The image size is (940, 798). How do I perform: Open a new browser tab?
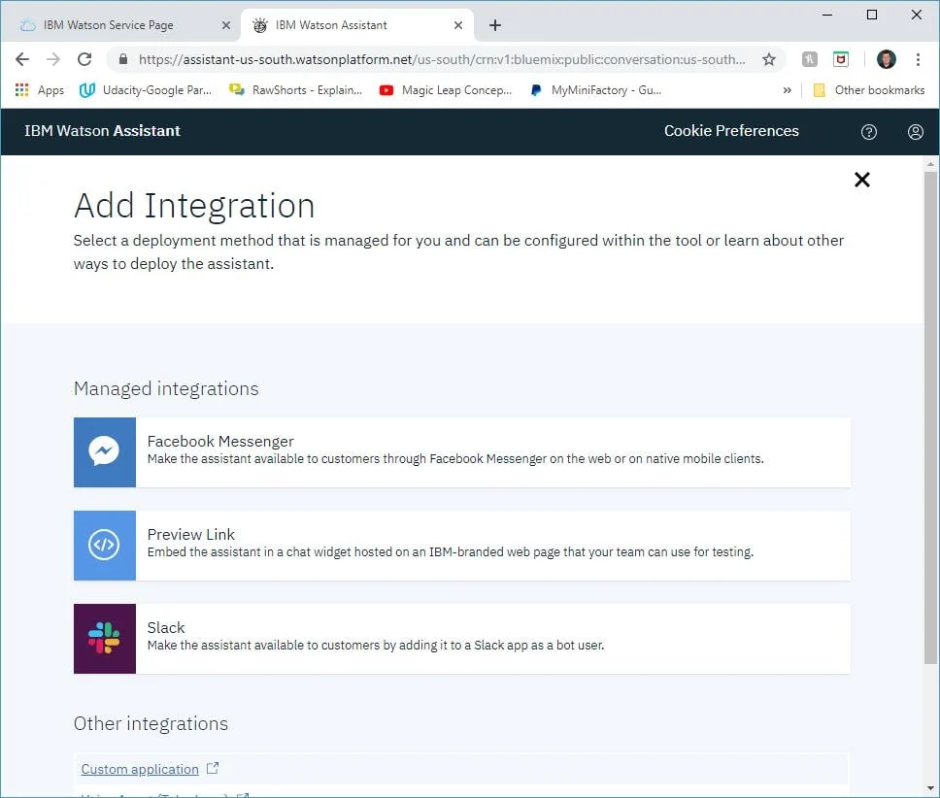click(x=494, y=25)
